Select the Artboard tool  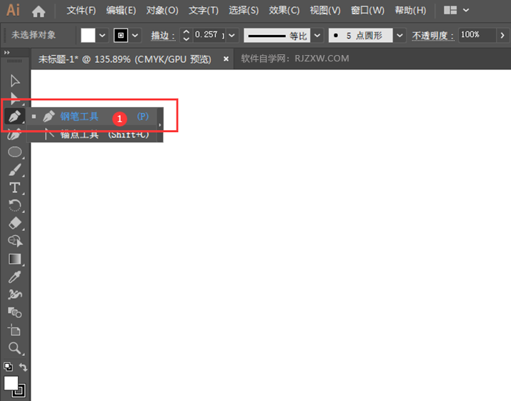click(x=15, y=330)
